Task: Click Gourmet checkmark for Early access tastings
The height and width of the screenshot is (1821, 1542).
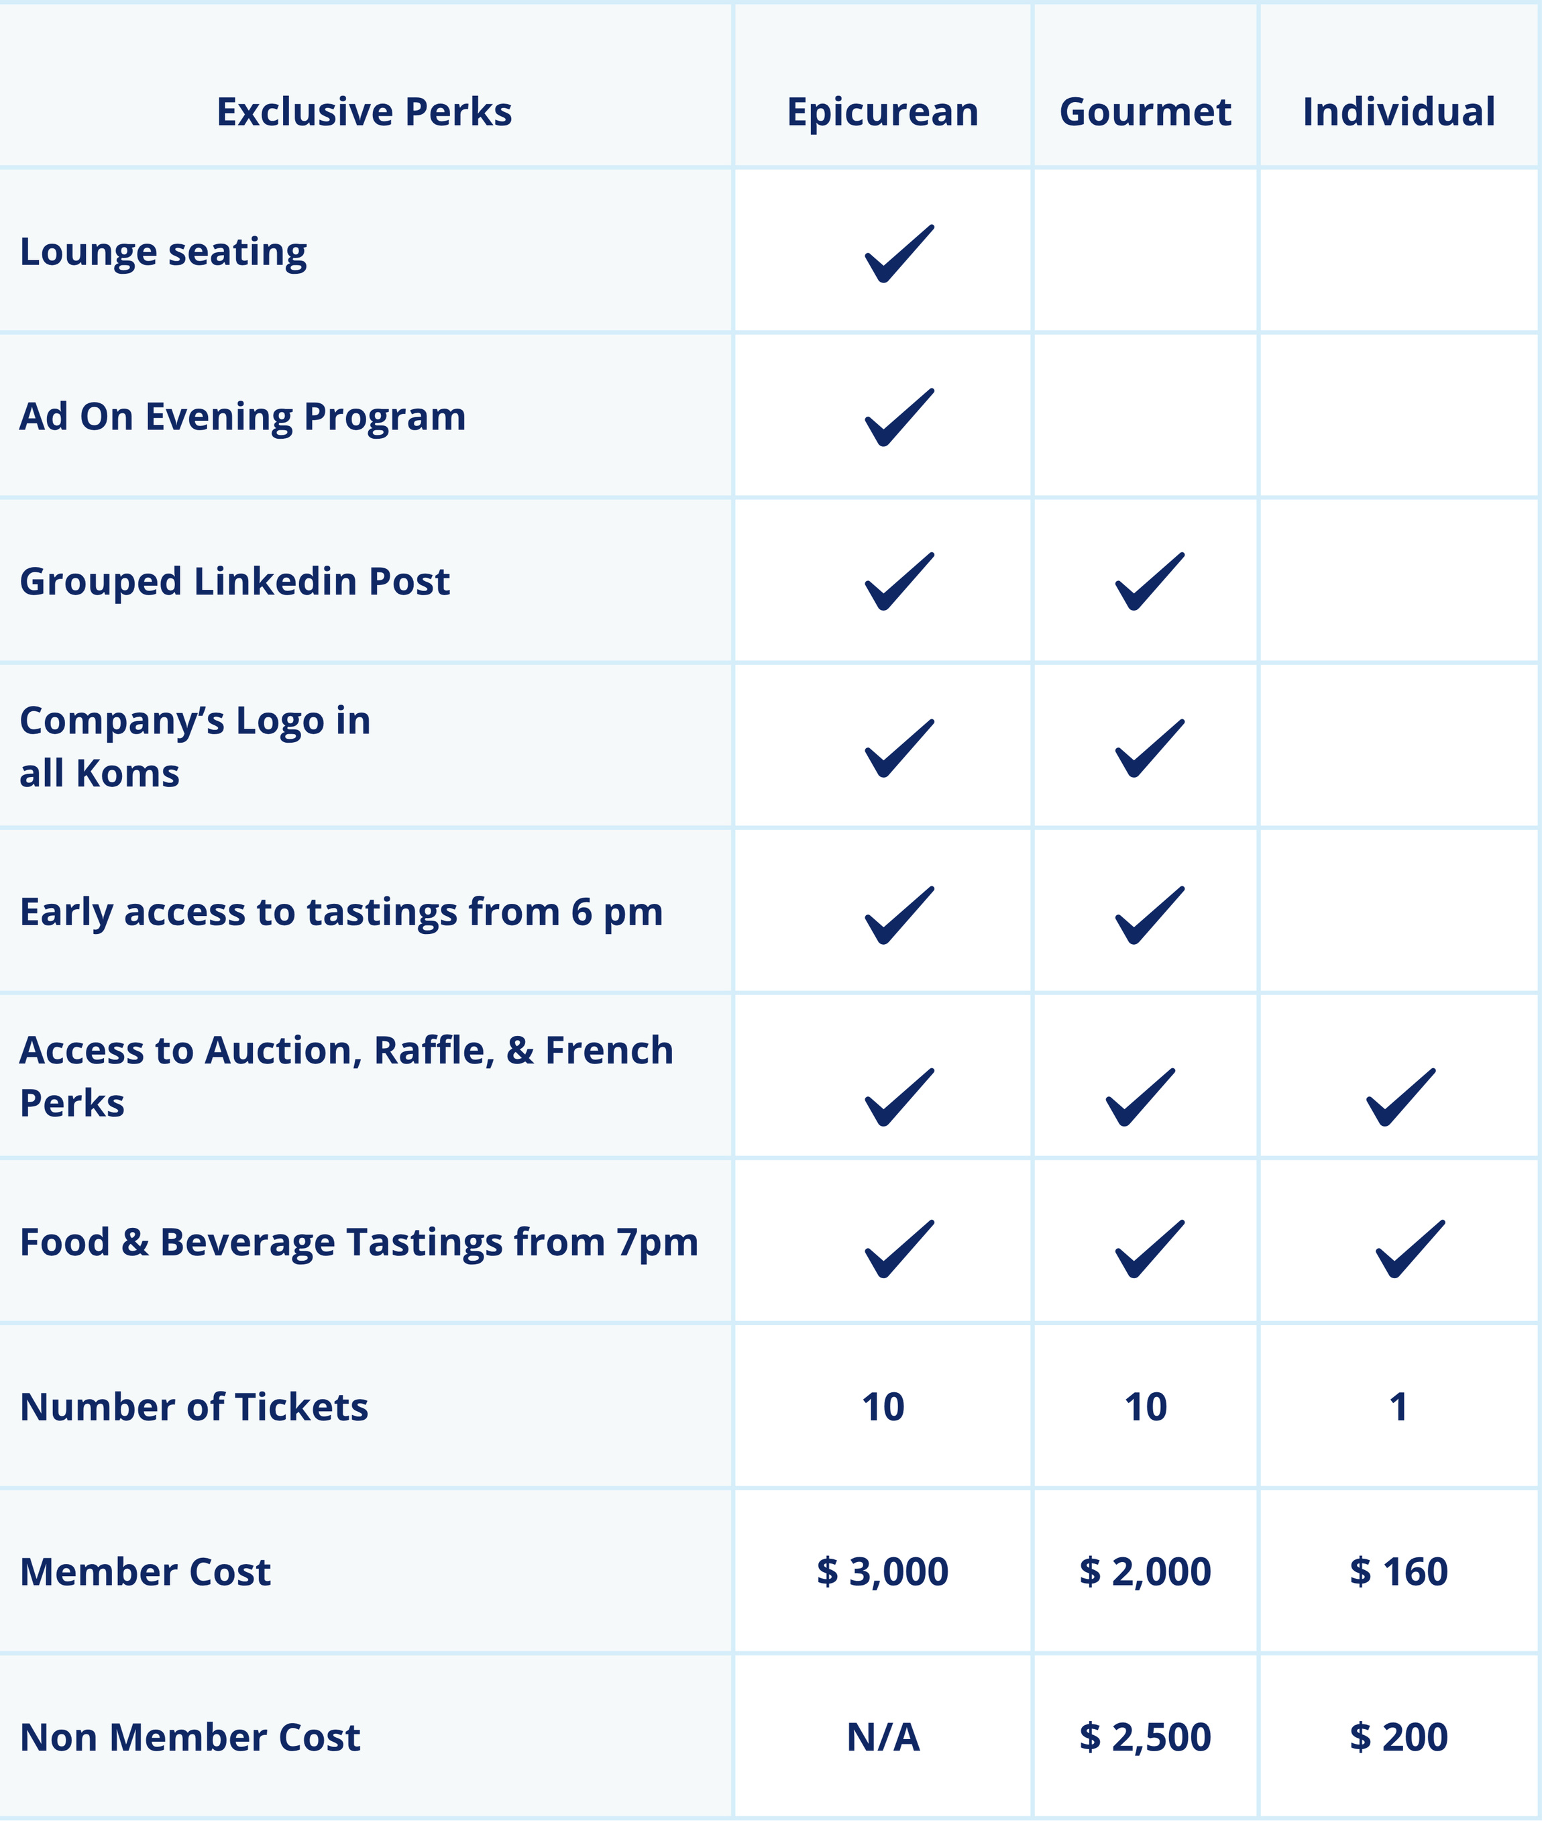Action: point(1150,915)
